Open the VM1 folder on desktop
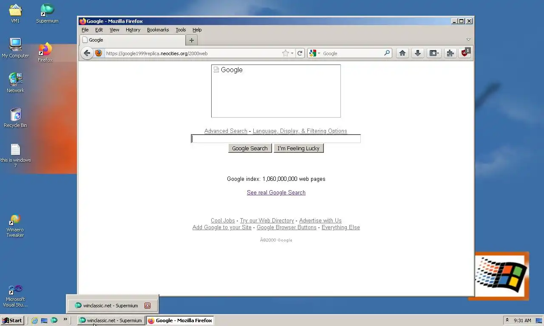This screenshot has height=326, width=544. coord(15,14)
